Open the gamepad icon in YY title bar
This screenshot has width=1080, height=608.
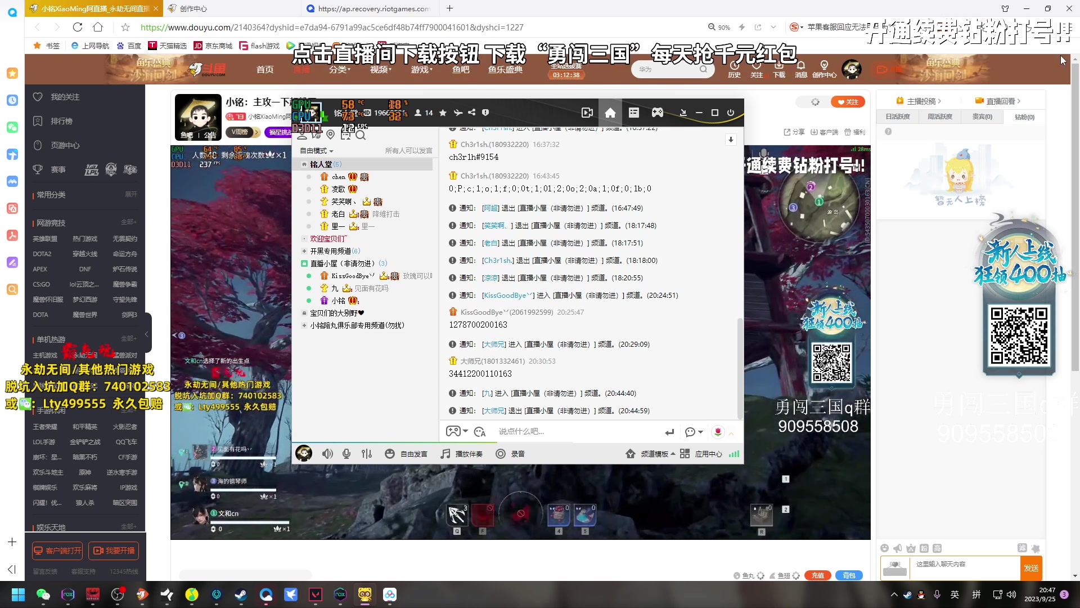coord(657,113)
